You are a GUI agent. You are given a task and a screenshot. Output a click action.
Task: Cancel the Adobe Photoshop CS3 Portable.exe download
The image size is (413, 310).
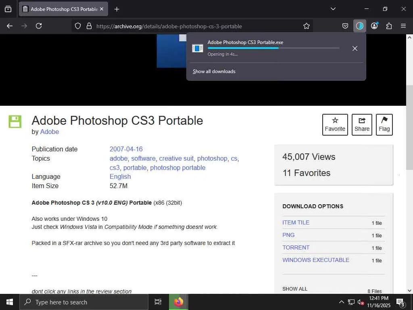355,48
